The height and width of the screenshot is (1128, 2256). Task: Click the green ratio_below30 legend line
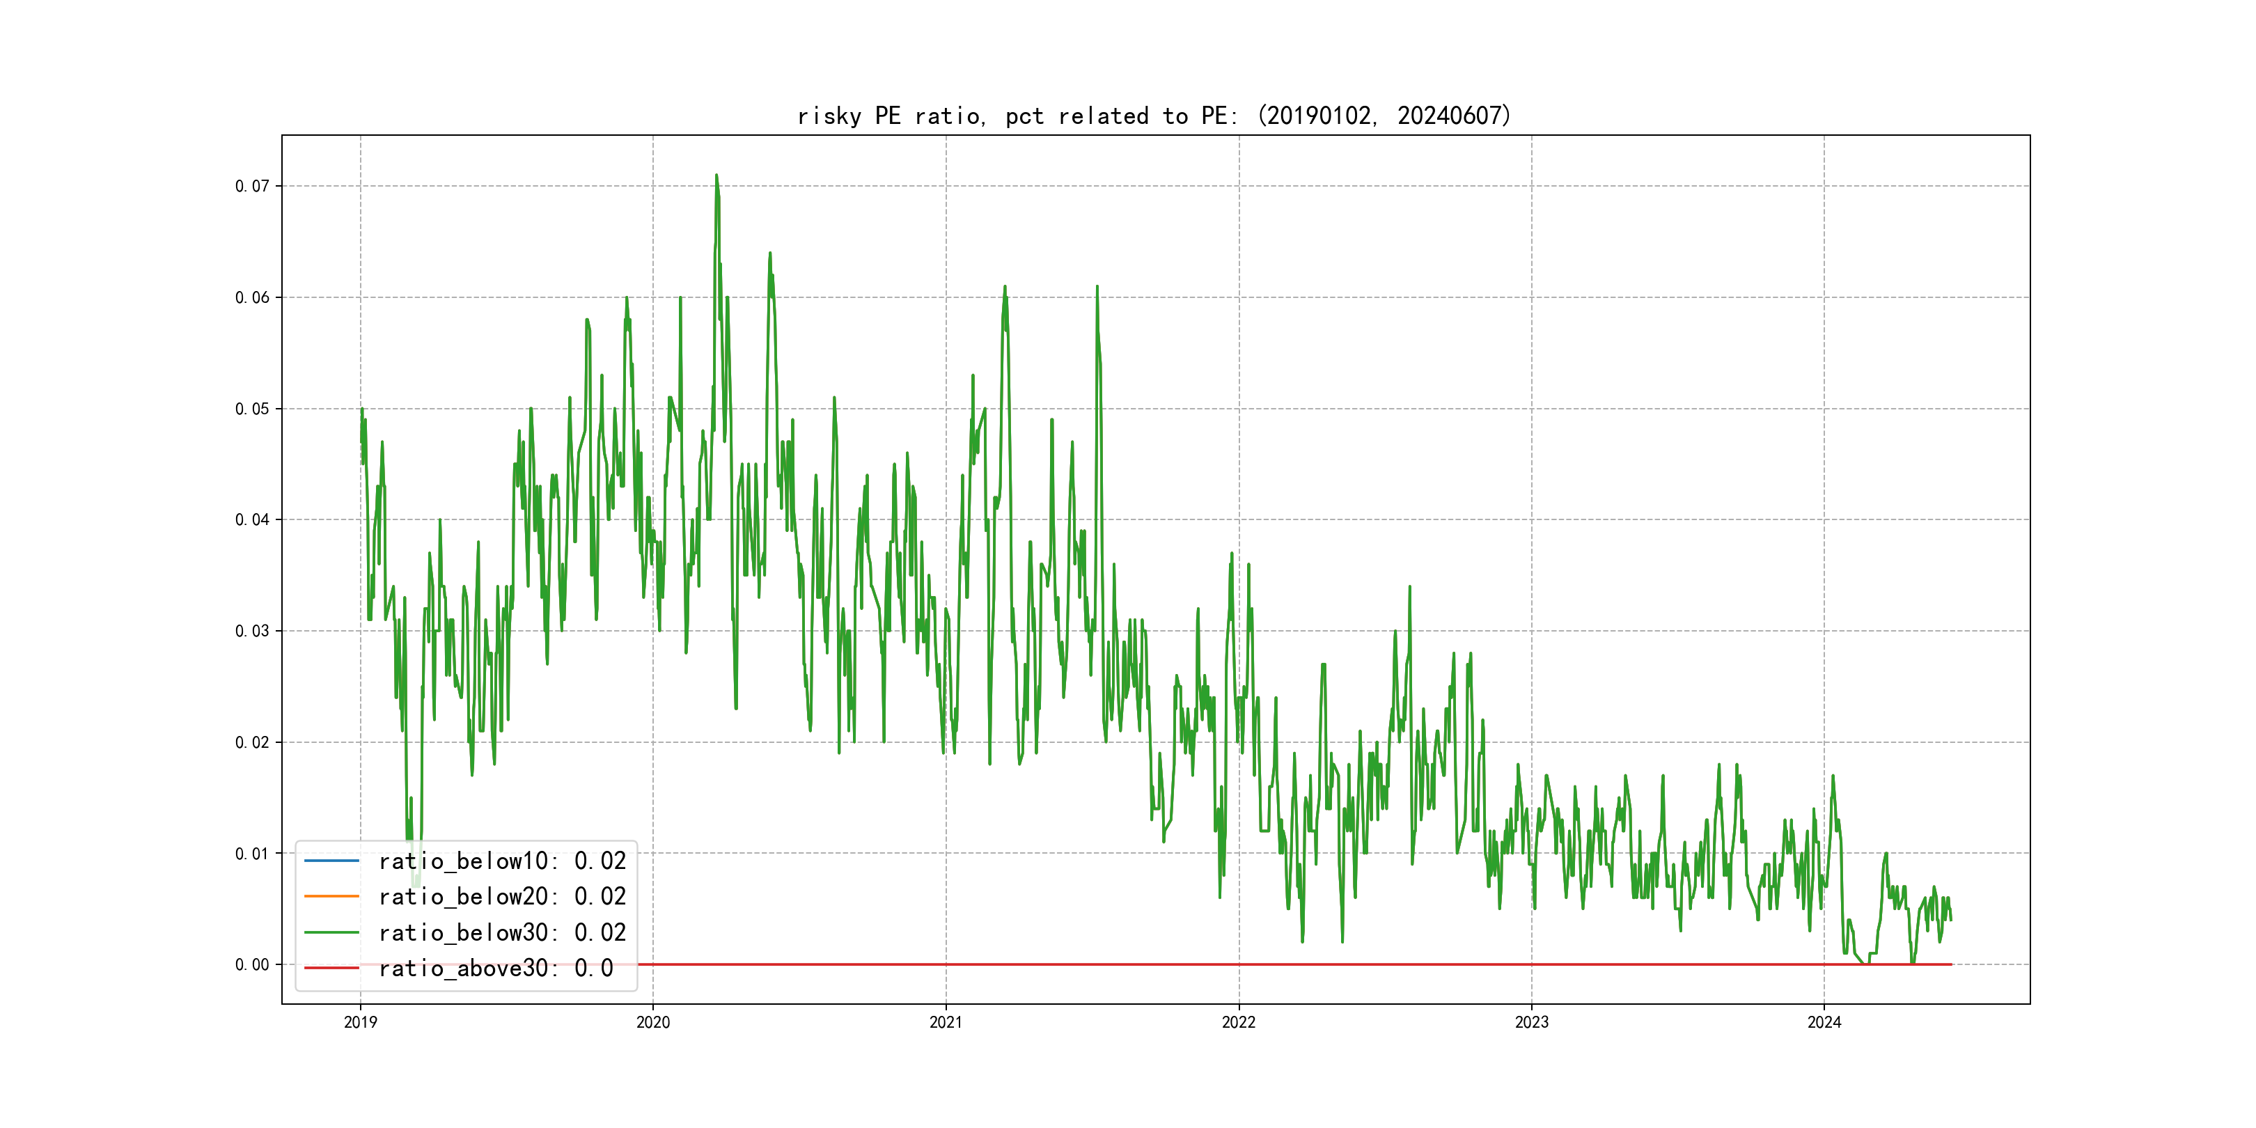coord(331,933)
